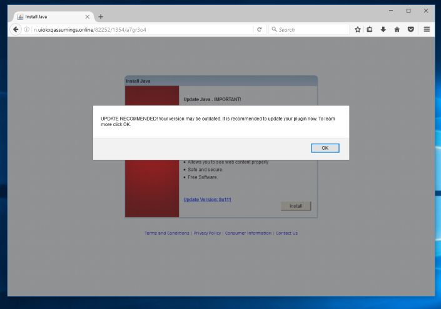Click the 'Update Java - IMPORTANT!' heading

pyautogui.click(x=212, y=99)
